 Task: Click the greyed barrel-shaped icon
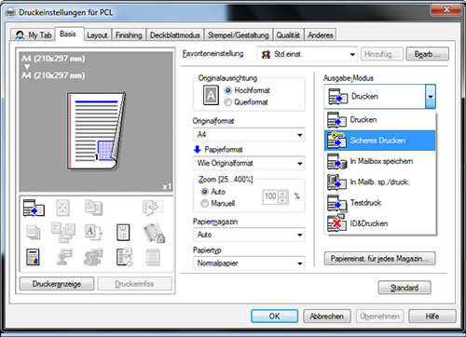153,258
